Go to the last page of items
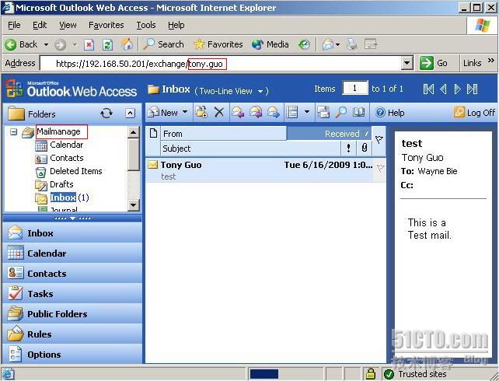The width and height of the screenshot is (499, 381). pyautogui.click(x=472, y=89)
